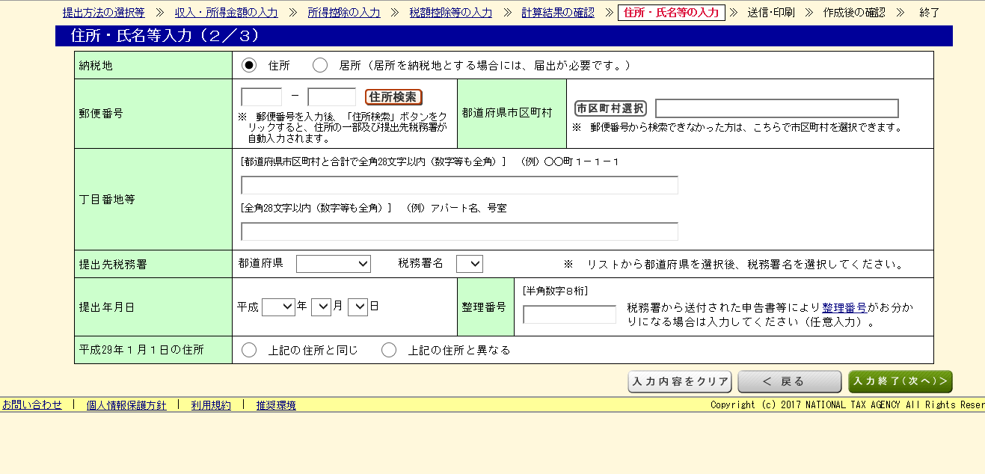Viewport: 985px width, 474px height.
Task: Navigate to 計算結果の確認 step
Action: pos(558,13)
